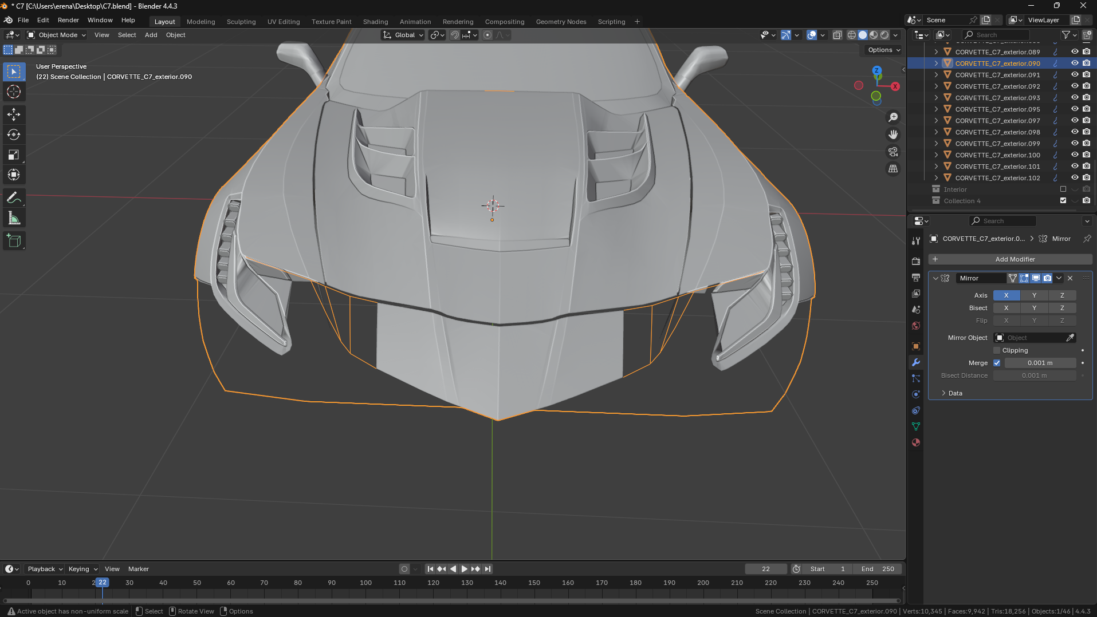Select the Move tool in toolbar
Screen dimensions: 1097x617
coord(14,114)
